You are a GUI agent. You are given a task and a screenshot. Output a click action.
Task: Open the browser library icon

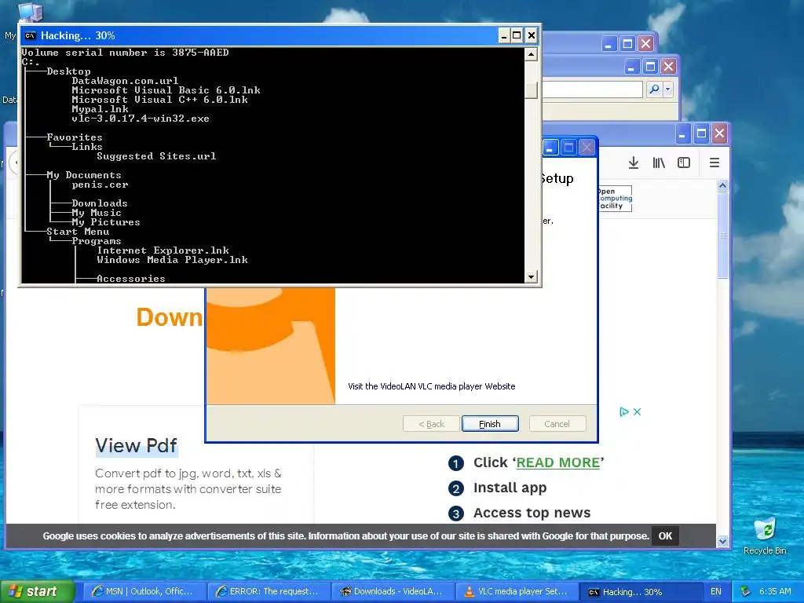click(x=659, y=163)
